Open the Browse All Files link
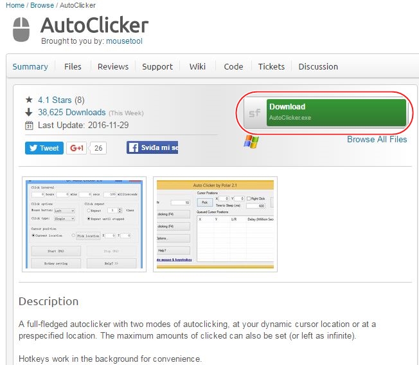419x365 pixels. 377,140
